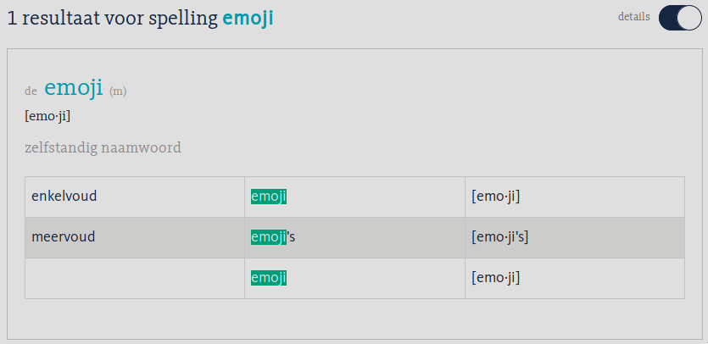This screenshot has width=708, height=344.
Task: Click the '1 resultaat voor spelling' heading text
Action: 114,18
